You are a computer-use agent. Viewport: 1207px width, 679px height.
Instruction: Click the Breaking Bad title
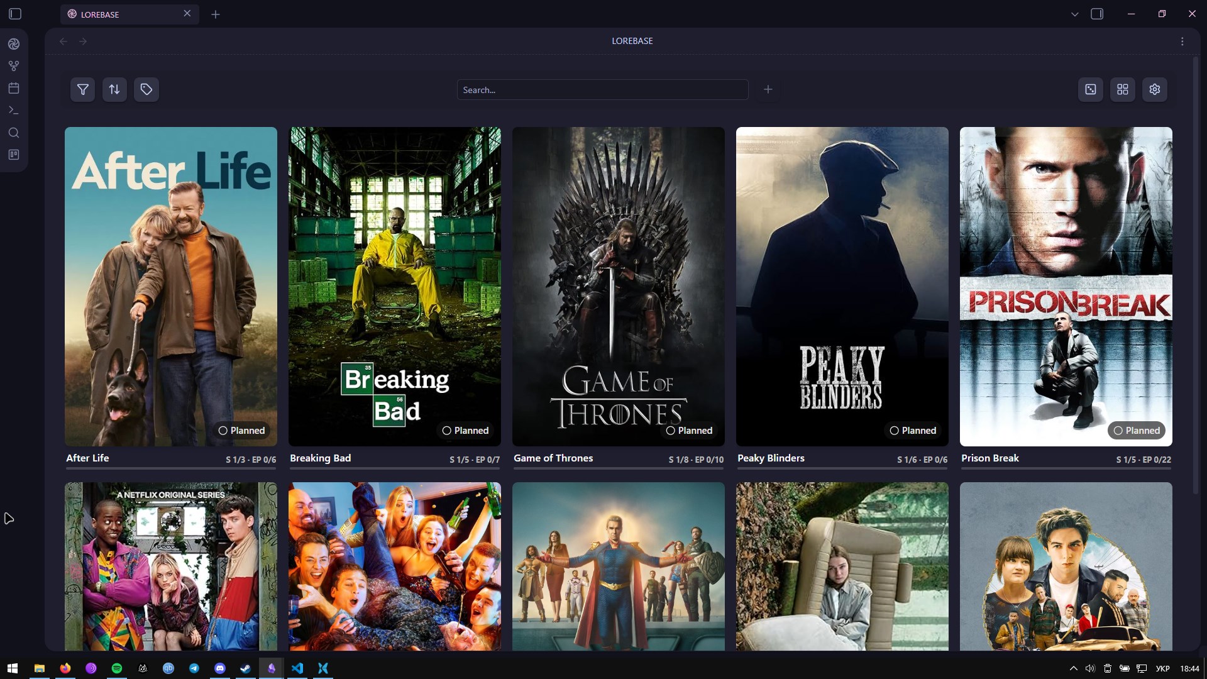(x=321, y=458)
